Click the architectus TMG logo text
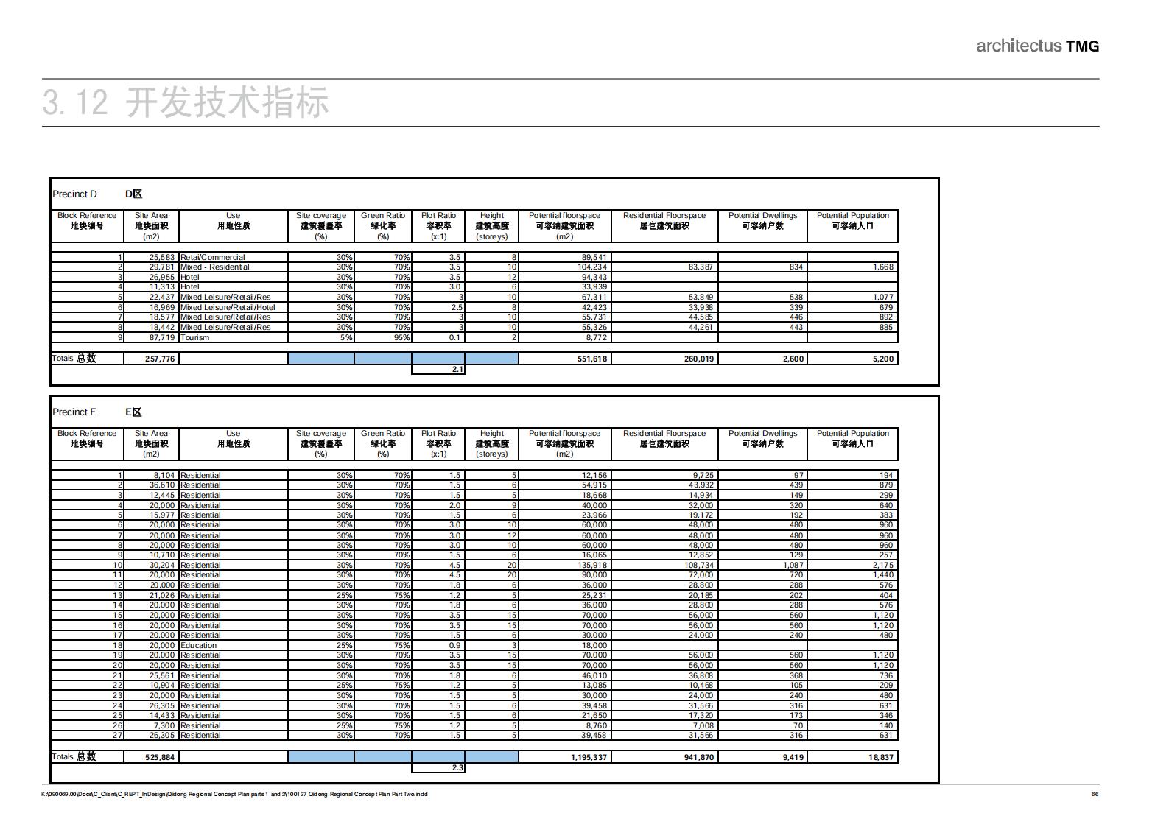The height and width of the screenshot is (827, 1169). point(1037,46)
